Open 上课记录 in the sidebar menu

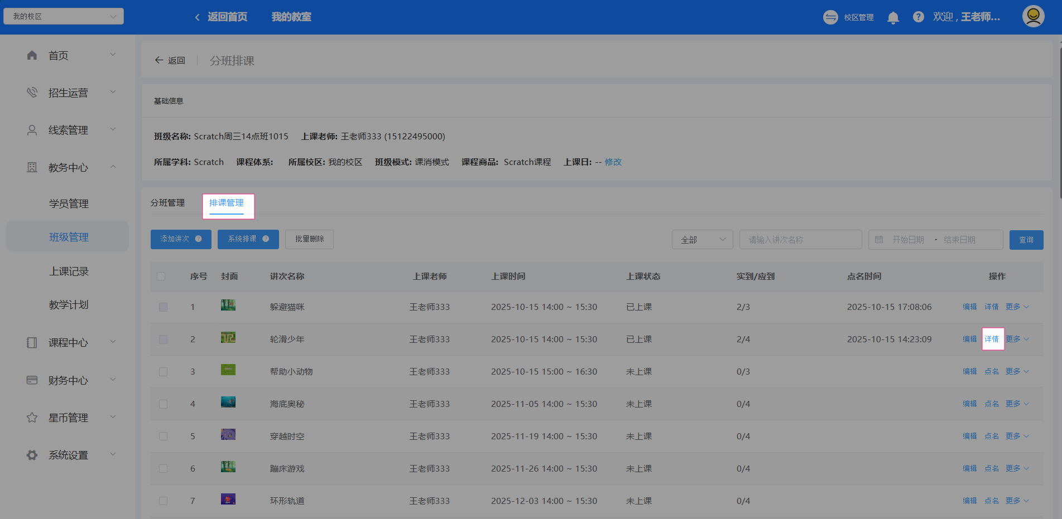69,271
